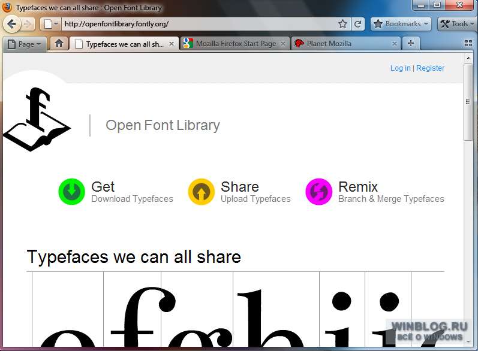Click the address bar URL field
Image resolution: width=478 pixels, height=351 pixels.
click(x=199, y=24)
